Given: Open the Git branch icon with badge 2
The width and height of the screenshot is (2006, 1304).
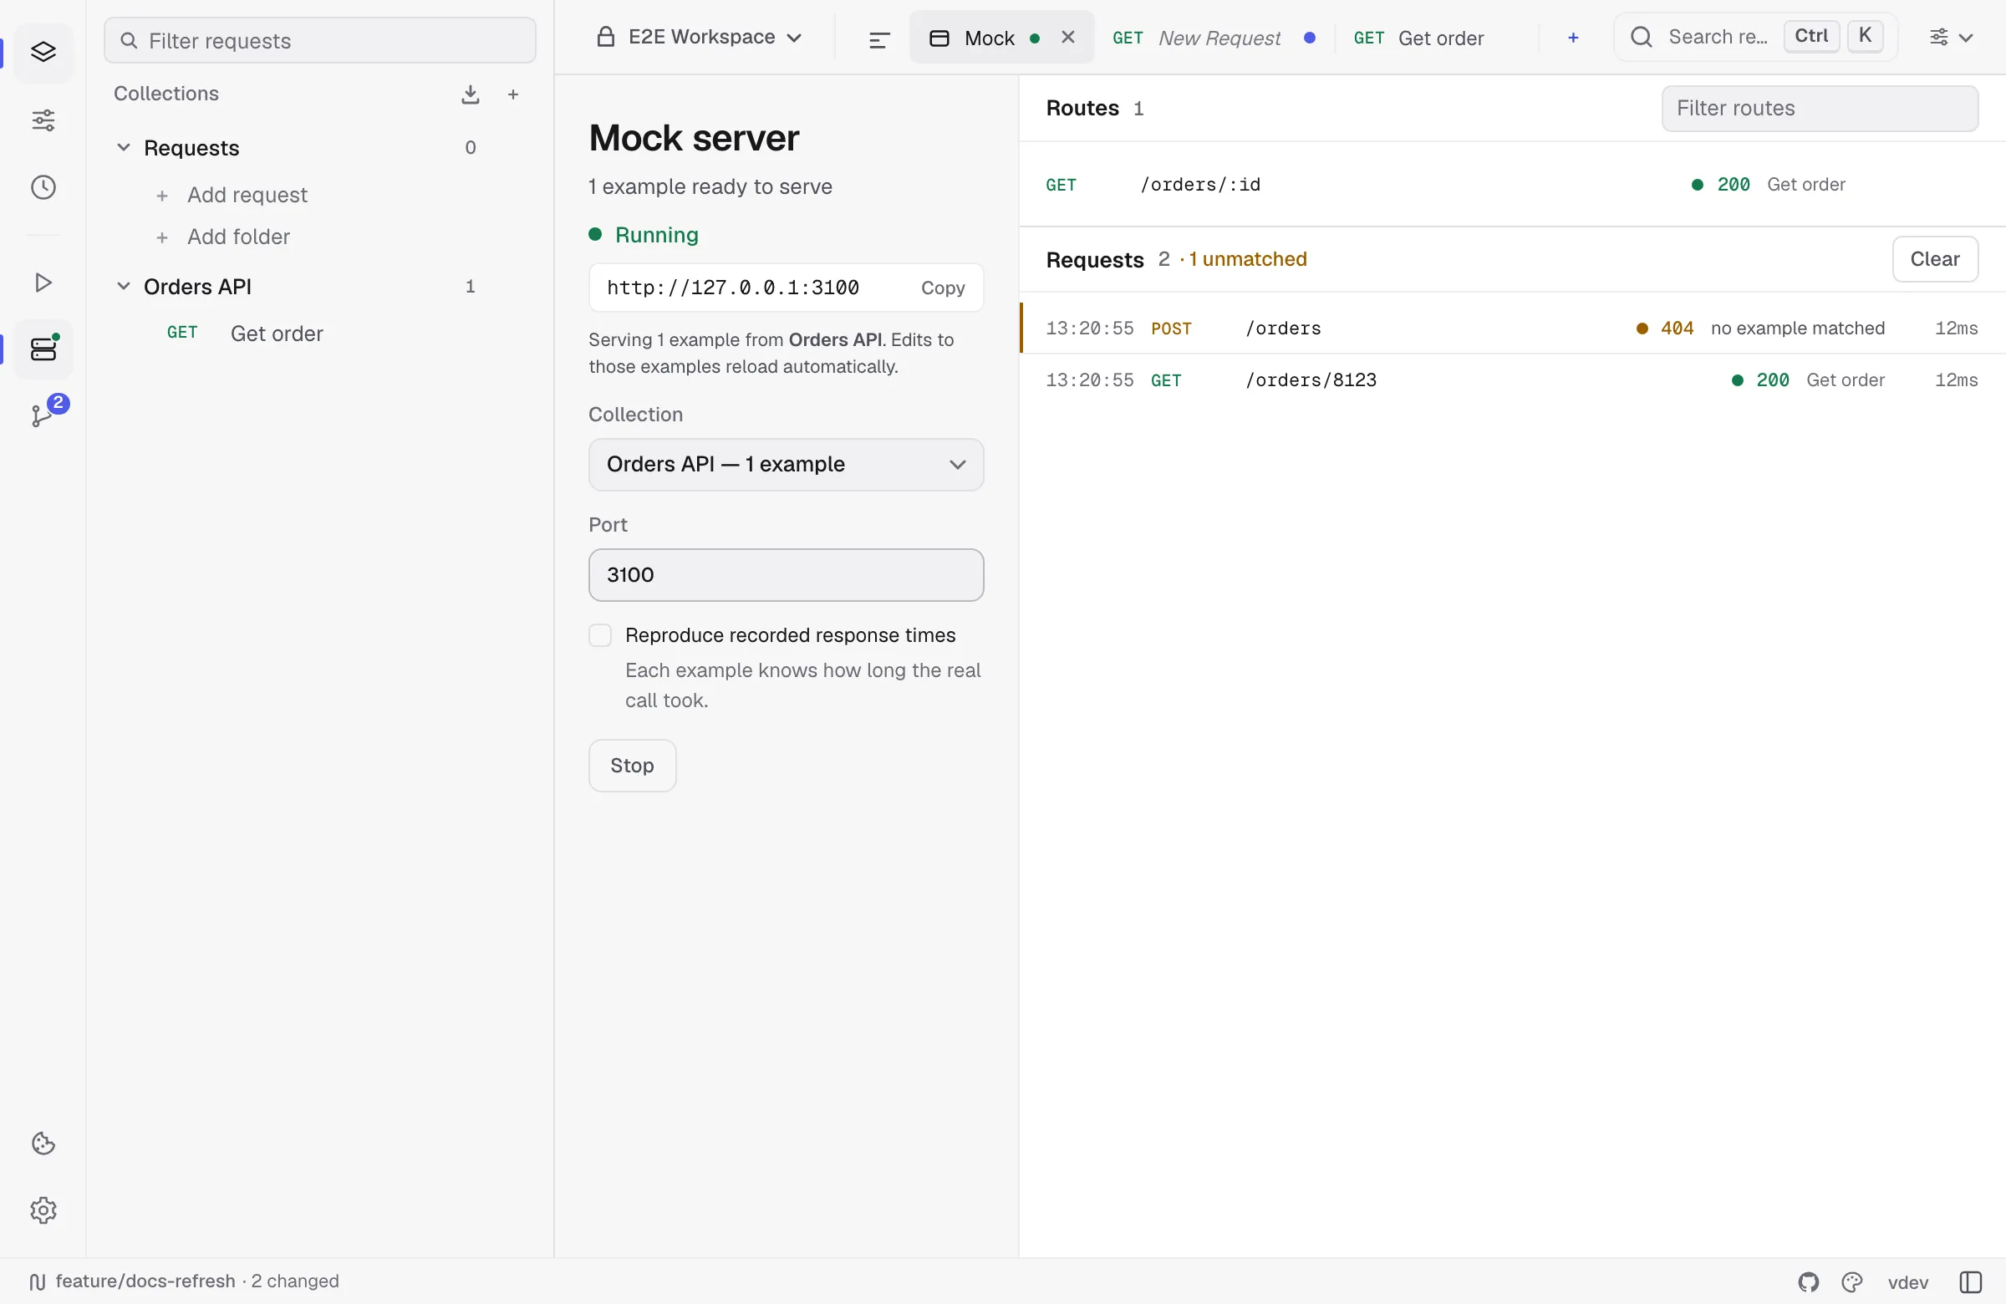Looking at the screenshot, I should 43,415.
